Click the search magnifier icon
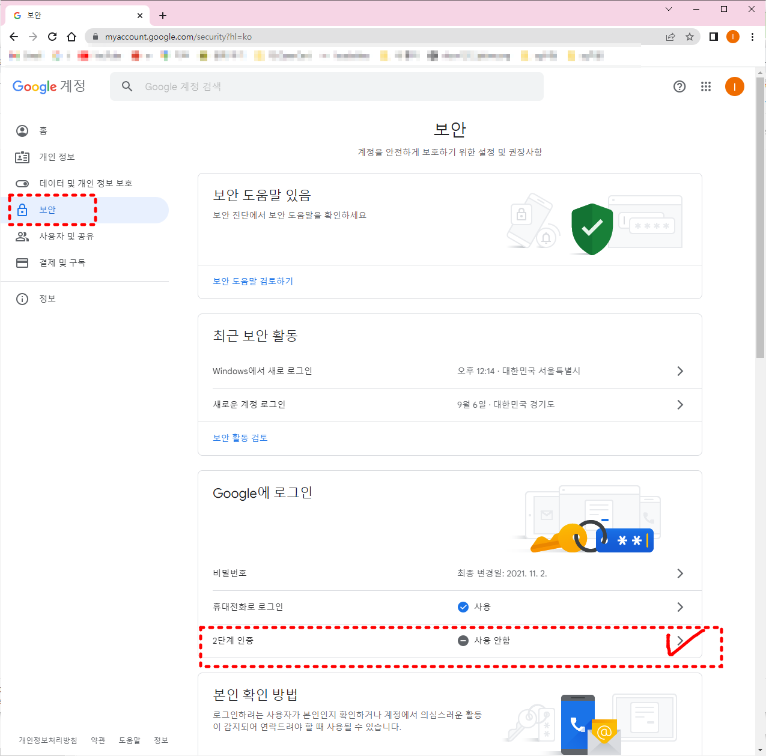Screen dimensions: 766x756 click(127, 86)
